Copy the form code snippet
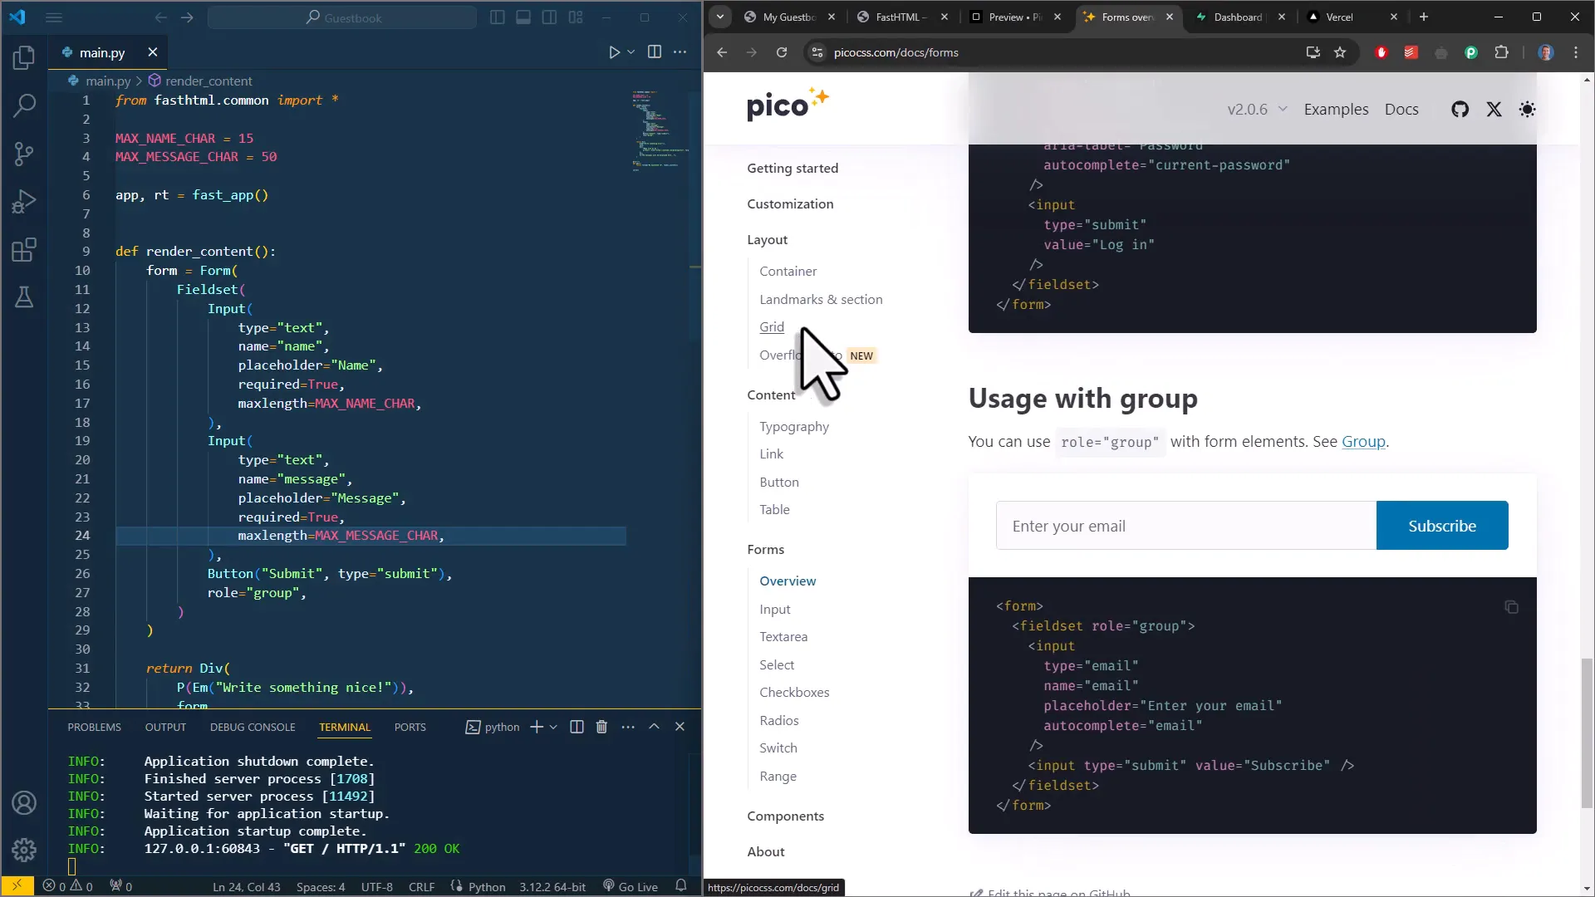The width and height of the screenshot is (1595, 897). (x=1511, y=607)
